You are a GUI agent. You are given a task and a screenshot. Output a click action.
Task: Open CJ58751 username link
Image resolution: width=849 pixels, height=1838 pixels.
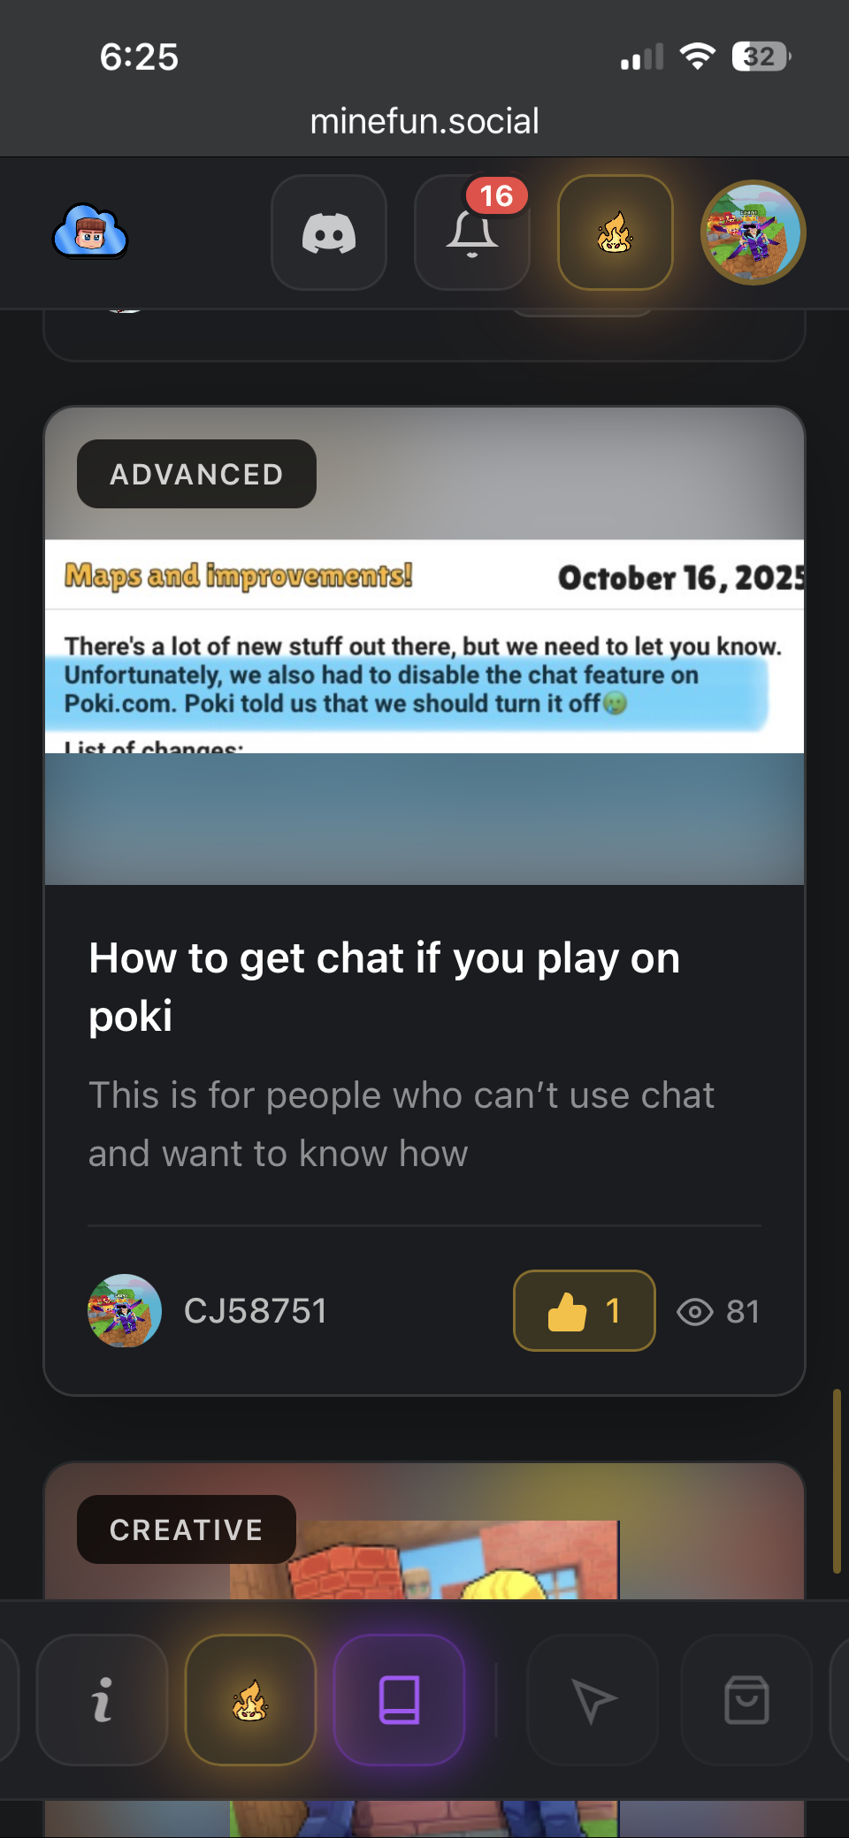click(256, 1310)
